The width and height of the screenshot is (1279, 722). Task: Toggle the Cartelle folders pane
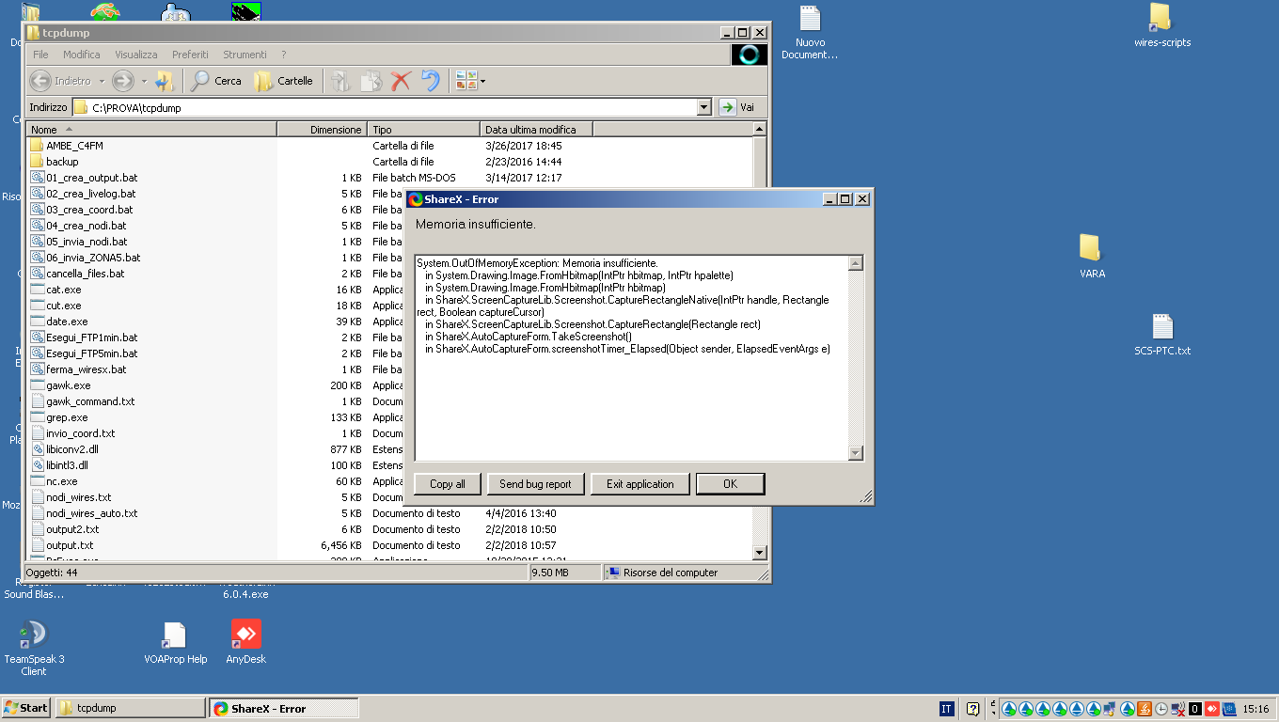click(283, 81)
